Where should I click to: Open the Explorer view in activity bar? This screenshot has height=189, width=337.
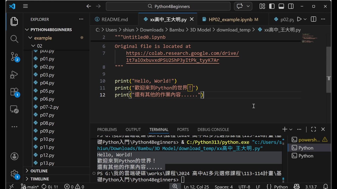tap(14, 21)
